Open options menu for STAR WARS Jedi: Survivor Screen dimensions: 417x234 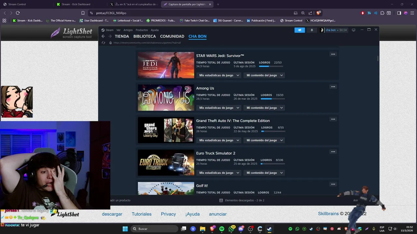(x=333, y=54)
